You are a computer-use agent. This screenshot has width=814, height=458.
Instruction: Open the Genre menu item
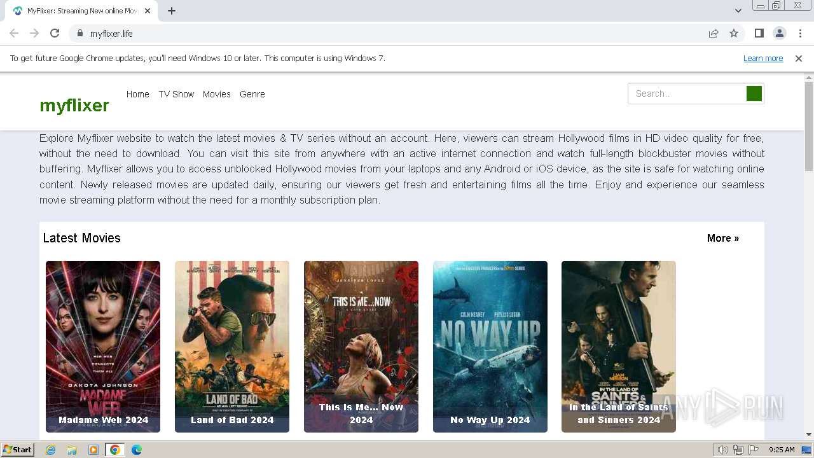pyautogui.click(x=252, y=94)
